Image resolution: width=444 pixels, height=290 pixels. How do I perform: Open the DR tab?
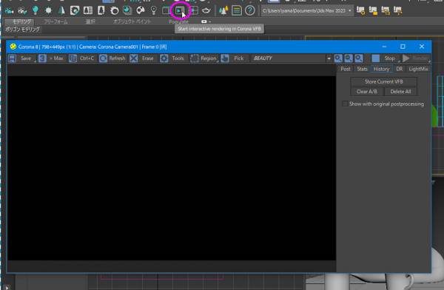[x=400, y=69]
